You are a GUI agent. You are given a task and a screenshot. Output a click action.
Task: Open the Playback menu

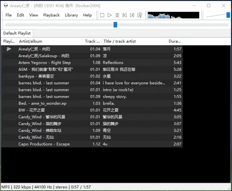51,15
